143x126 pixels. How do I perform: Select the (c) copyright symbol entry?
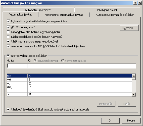[x=69, y=76]
